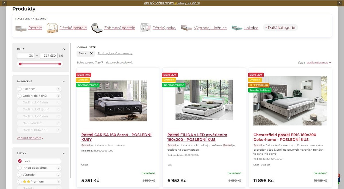Click the Ložnice category icon
Screen dimensions: 344x189
(237, 28)
